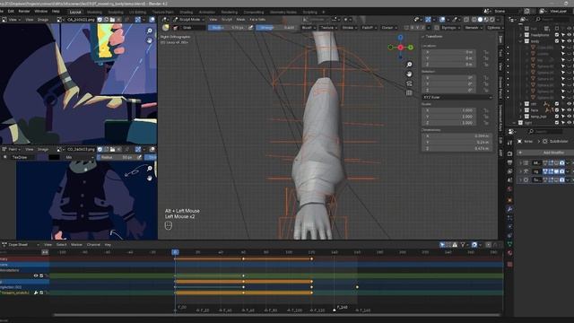Toggle exclude checkbox for light collection
574x323 pixels.
pyautogui.click(x=557, y=123)
